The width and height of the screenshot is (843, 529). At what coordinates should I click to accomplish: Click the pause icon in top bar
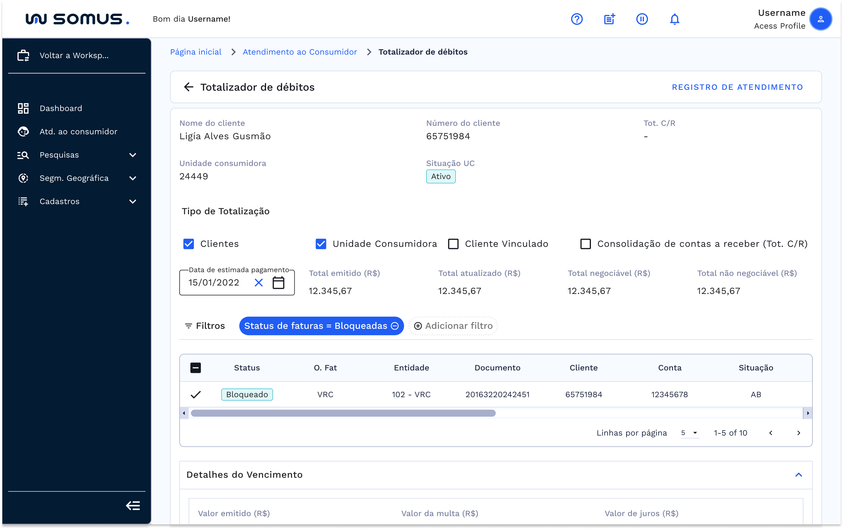point(642,19)
